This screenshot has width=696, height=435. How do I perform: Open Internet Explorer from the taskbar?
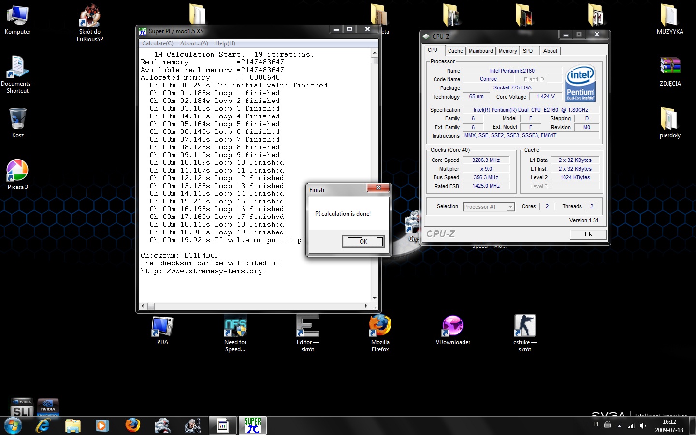(x=43, y=425)
